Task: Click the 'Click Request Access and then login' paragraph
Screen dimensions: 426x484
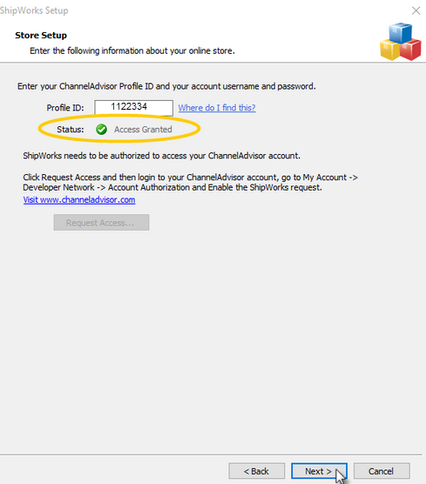Action: 190,183
